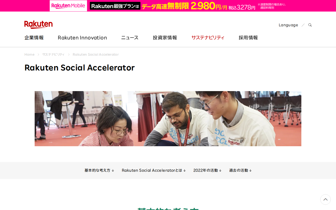Open the ニュース menu item
Screen dimensions: 336x210
click(x=130, y=38)
